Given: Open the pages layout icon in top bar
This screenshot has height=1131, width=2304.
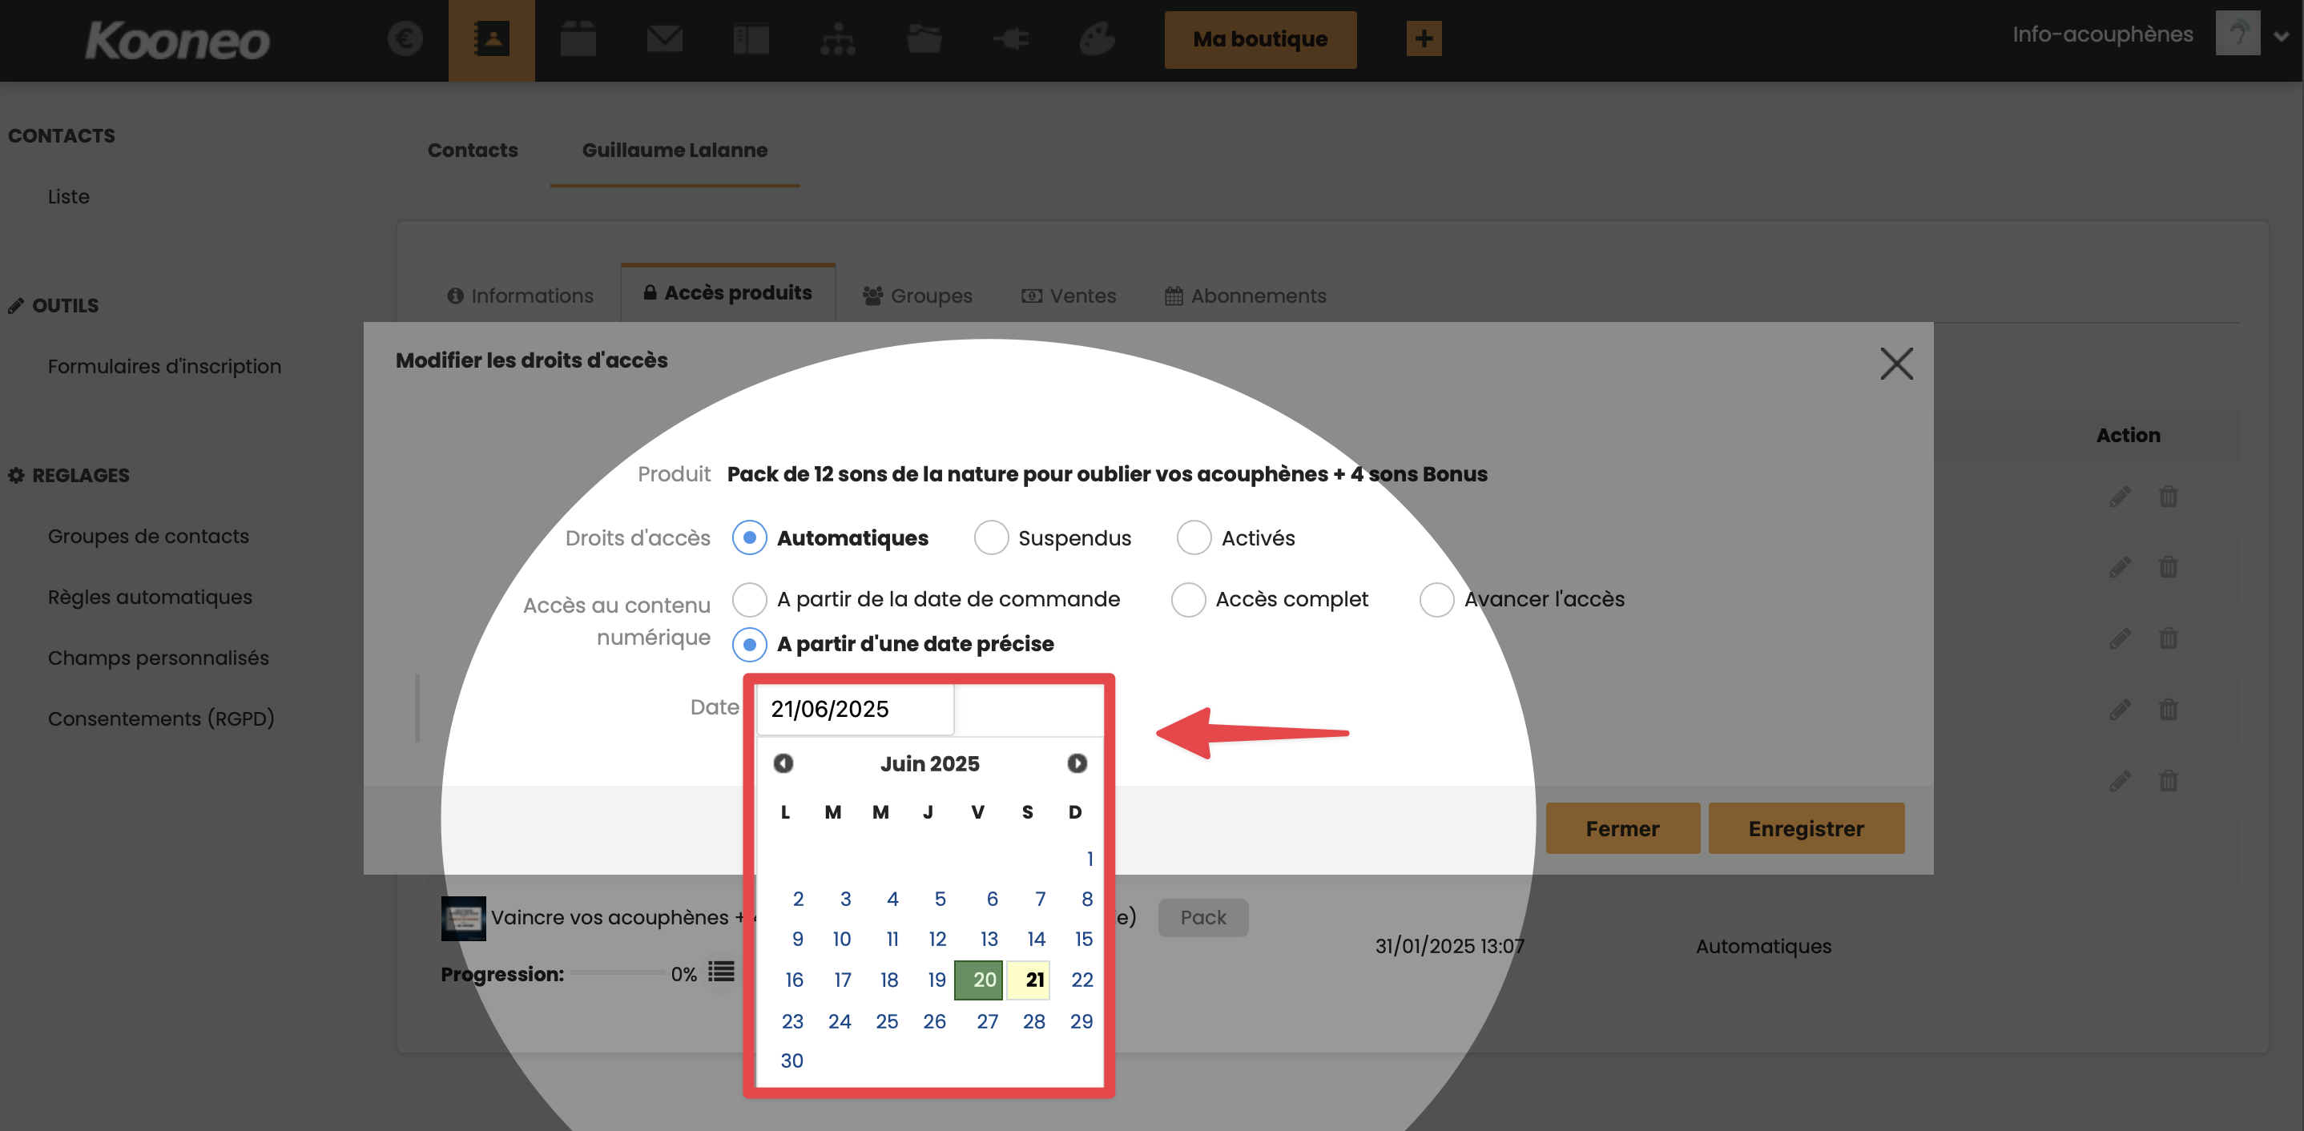Looking at the screenshot, I should coord(751,39).
